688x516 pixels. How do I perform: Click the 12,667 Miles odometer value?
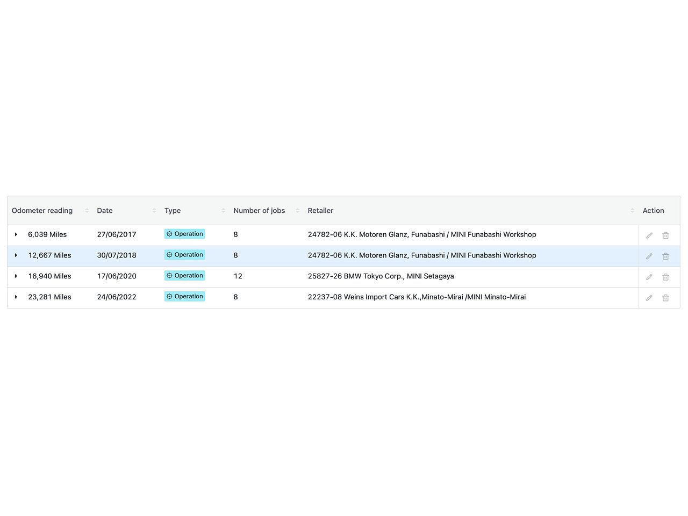pos(49,255)
